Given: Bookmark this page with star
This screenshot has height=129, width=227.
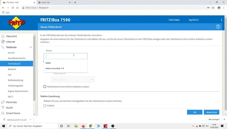Looking at the screenshot, I should point(213,8).
